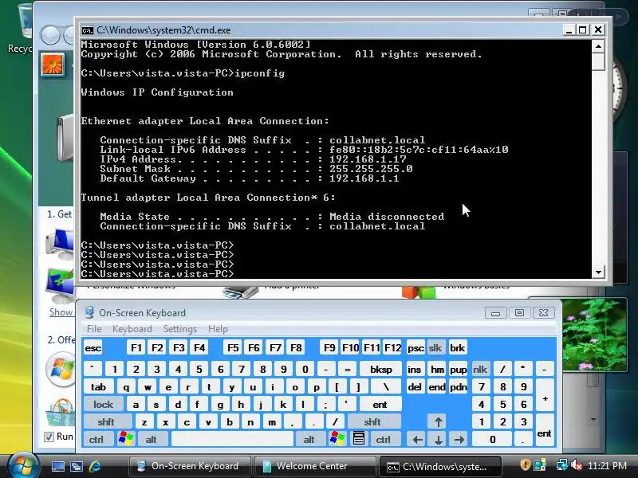Click cmd window scrollbar up arrow
This screenshot has height=478, width=638.
(x=598, y=46)
